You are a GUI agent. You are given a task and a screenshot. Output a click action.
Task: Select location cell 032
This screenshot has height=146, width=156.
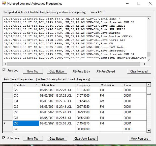[26, 106]
